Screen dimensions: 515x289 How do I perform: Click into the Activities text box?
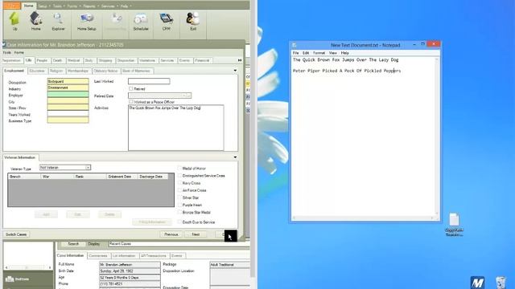pyautogui.click(x=175, y=128)
